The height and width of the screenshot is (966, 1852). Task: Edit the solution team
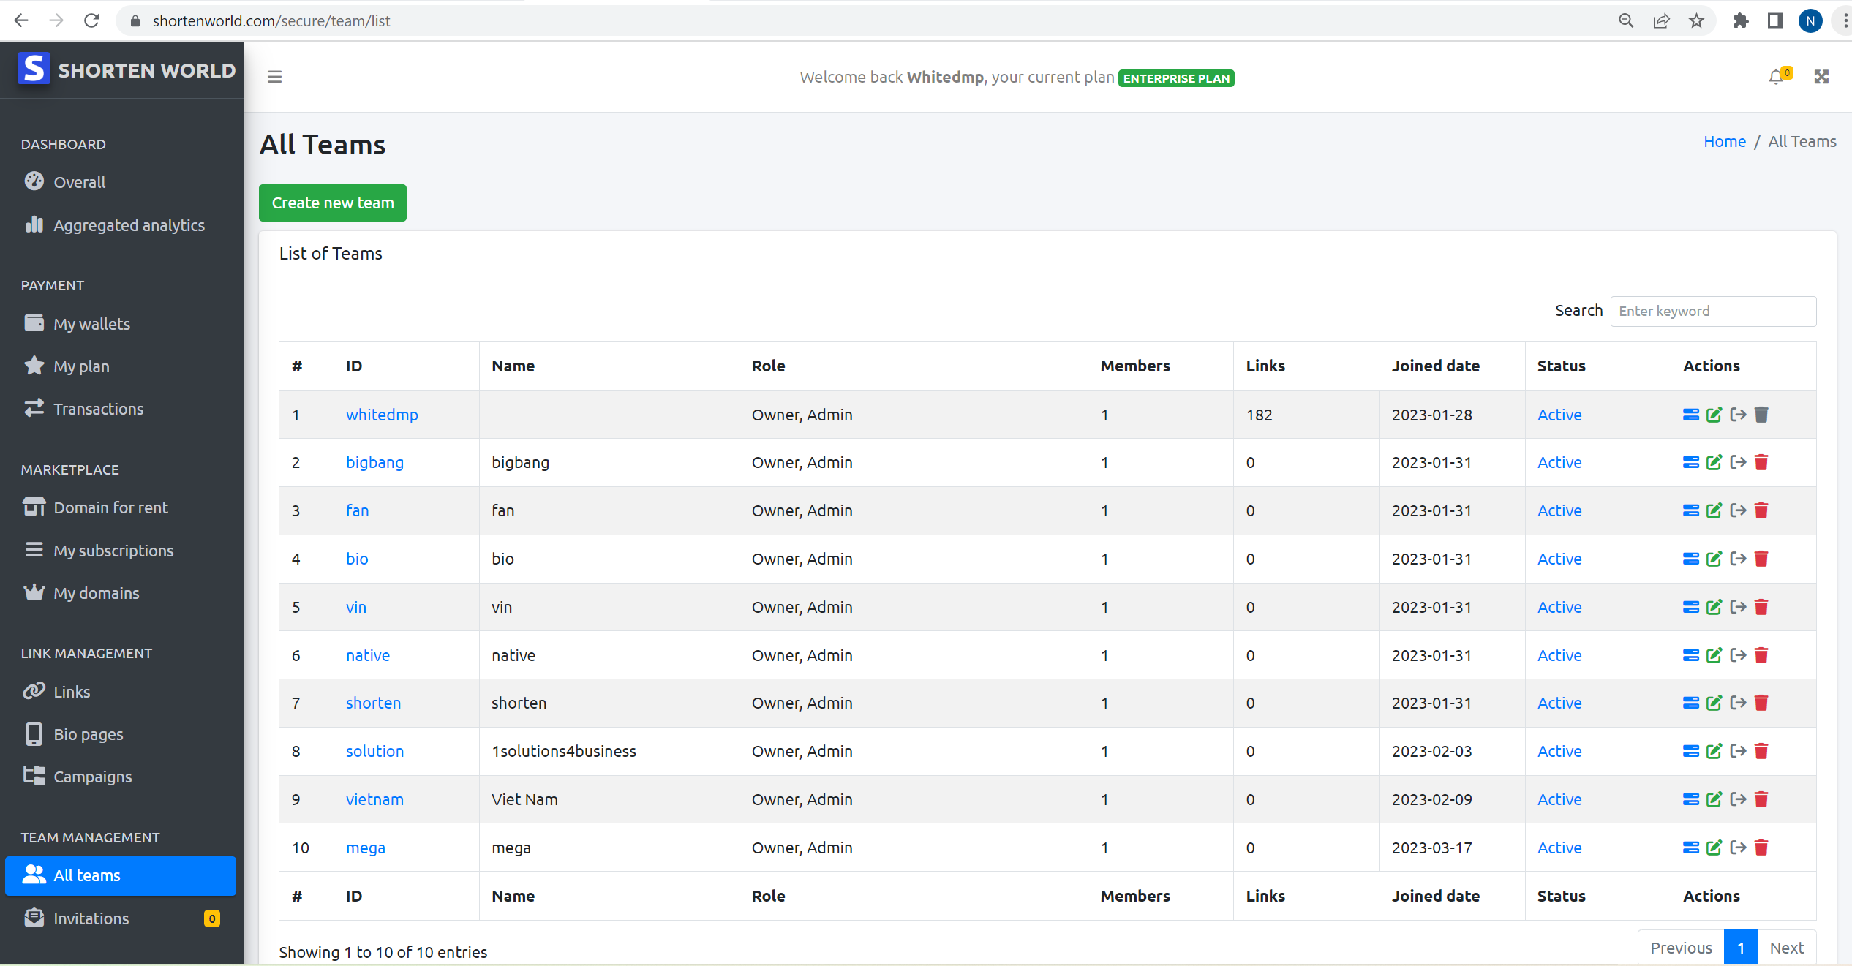1714,751
